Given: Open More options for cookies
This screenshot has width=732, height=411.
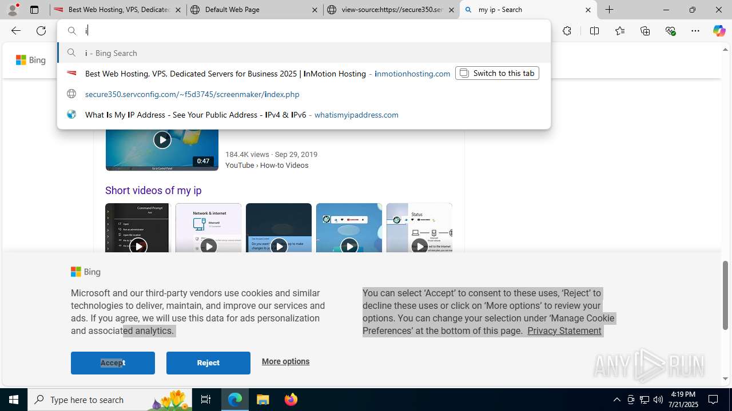Looking at the screenshot, I should 285,361.
